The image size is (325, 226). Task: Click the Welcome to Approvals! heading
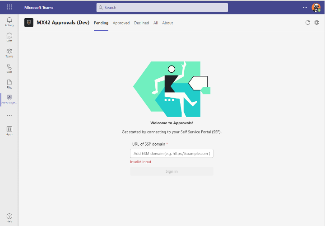pos(172,123)
